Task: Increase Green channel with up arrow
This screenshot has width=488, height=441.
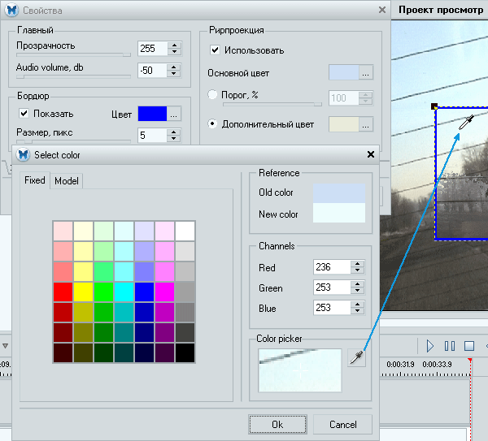Action: pyautogui.click(x=357, y=284)
